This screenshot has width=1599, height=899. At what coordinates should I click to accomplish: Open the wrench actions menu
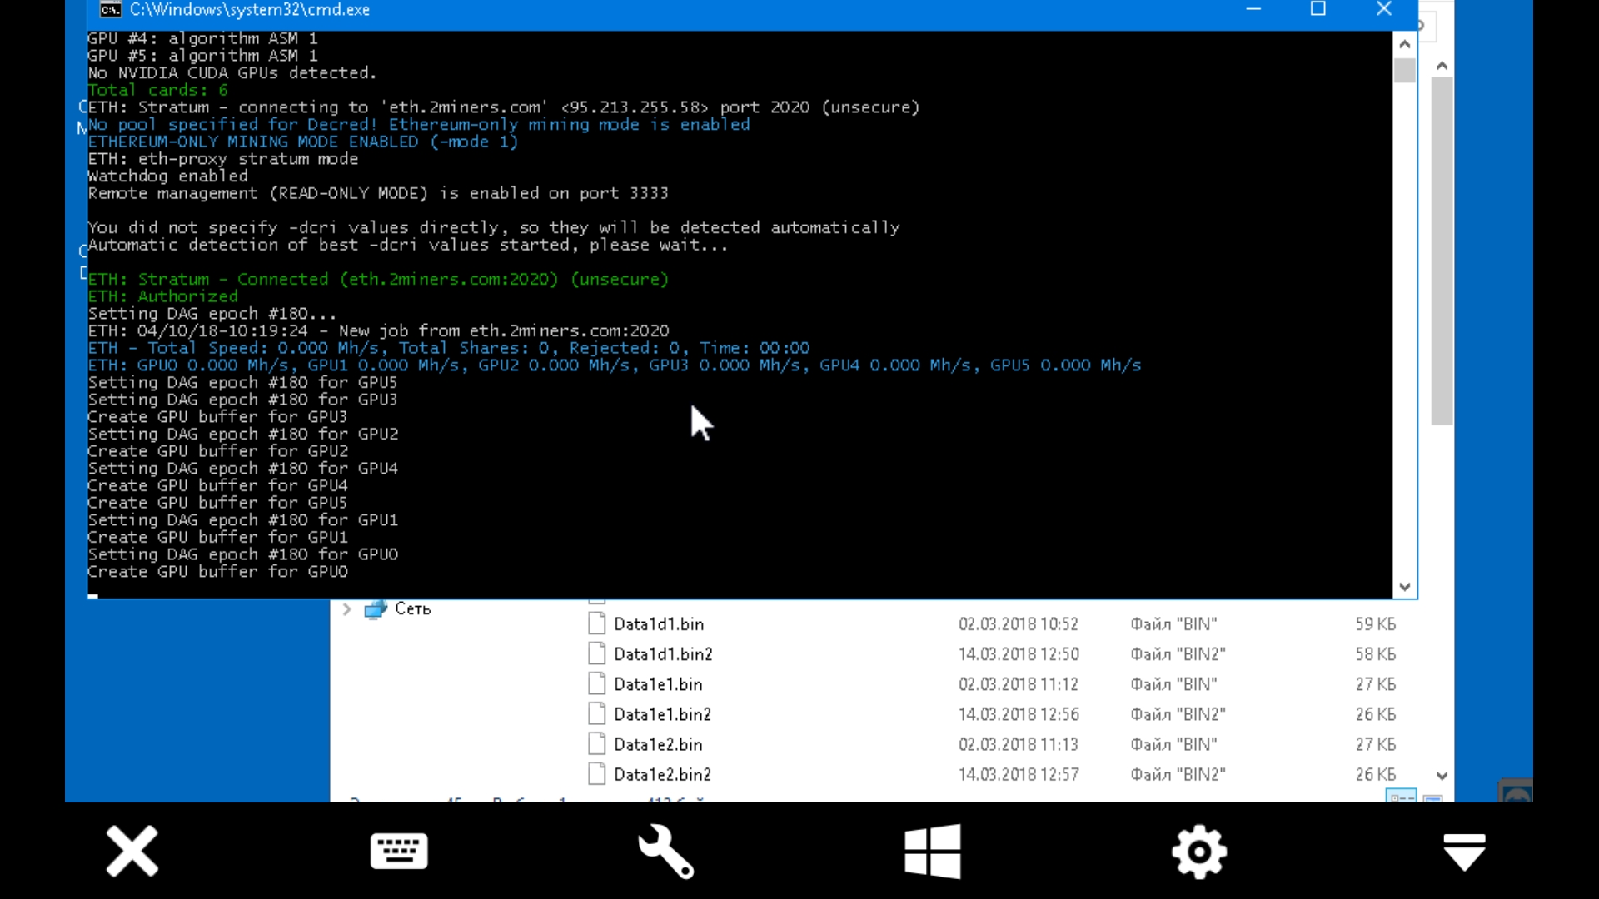pyautogui.click(x=665, y=851)
